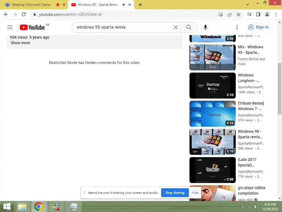Click the scrollbar down arrow
The width and height of the screenshot is (282, 212).
(280, 199)
